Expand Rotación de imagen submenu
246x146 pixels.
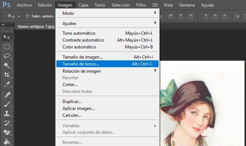point(108,71)
